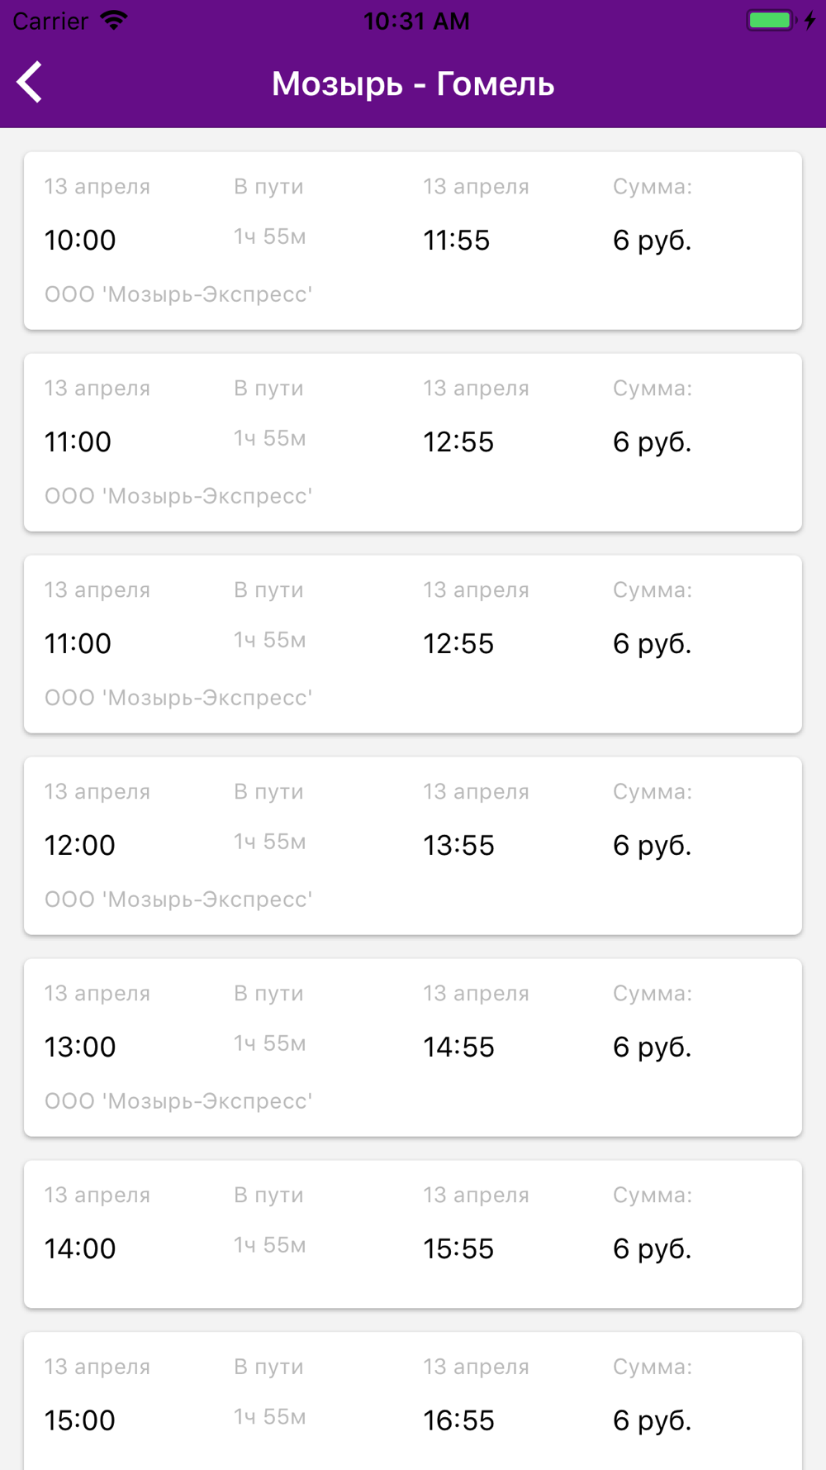The height and width of the screenshot is (1470, 826).
Task: Tap the charging bolt icon
Action: point(810,21)
